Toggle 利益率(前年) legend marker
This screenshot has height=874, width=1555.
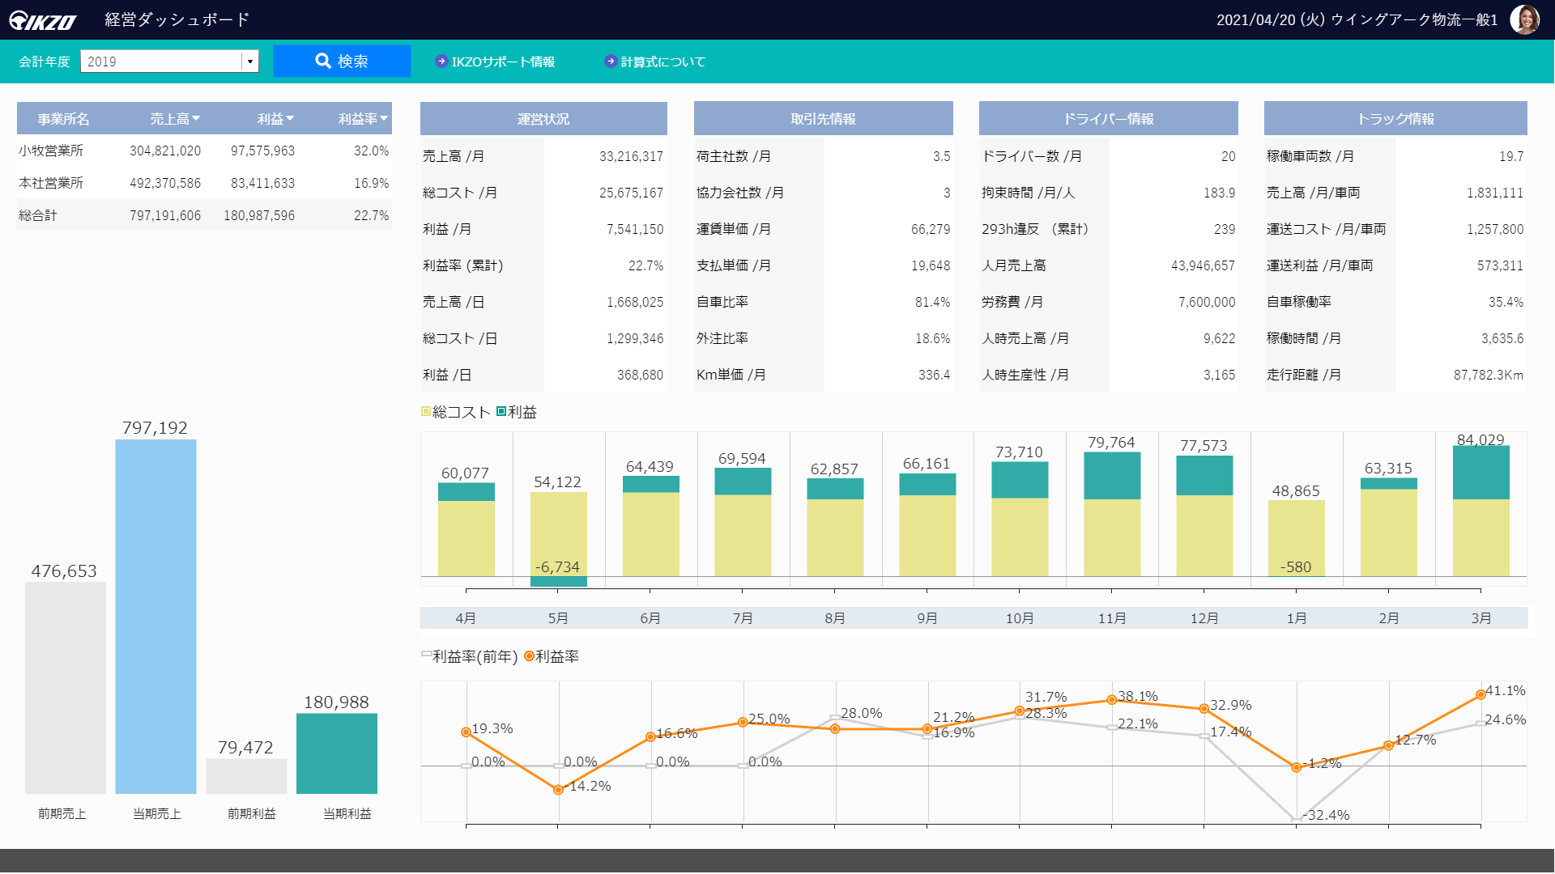pos(426,655)
